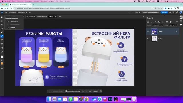Open the user profile avatar
The image size is (183, 103).
(x=181, y=12)
